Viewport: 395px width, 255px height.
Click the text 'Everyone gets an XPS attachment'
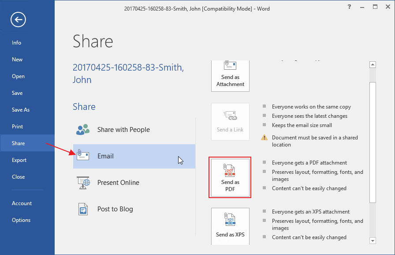(311, 212)
